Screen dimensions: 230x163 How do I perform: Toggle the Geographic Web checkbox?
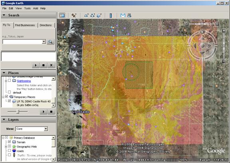click(x=10, y=146)
